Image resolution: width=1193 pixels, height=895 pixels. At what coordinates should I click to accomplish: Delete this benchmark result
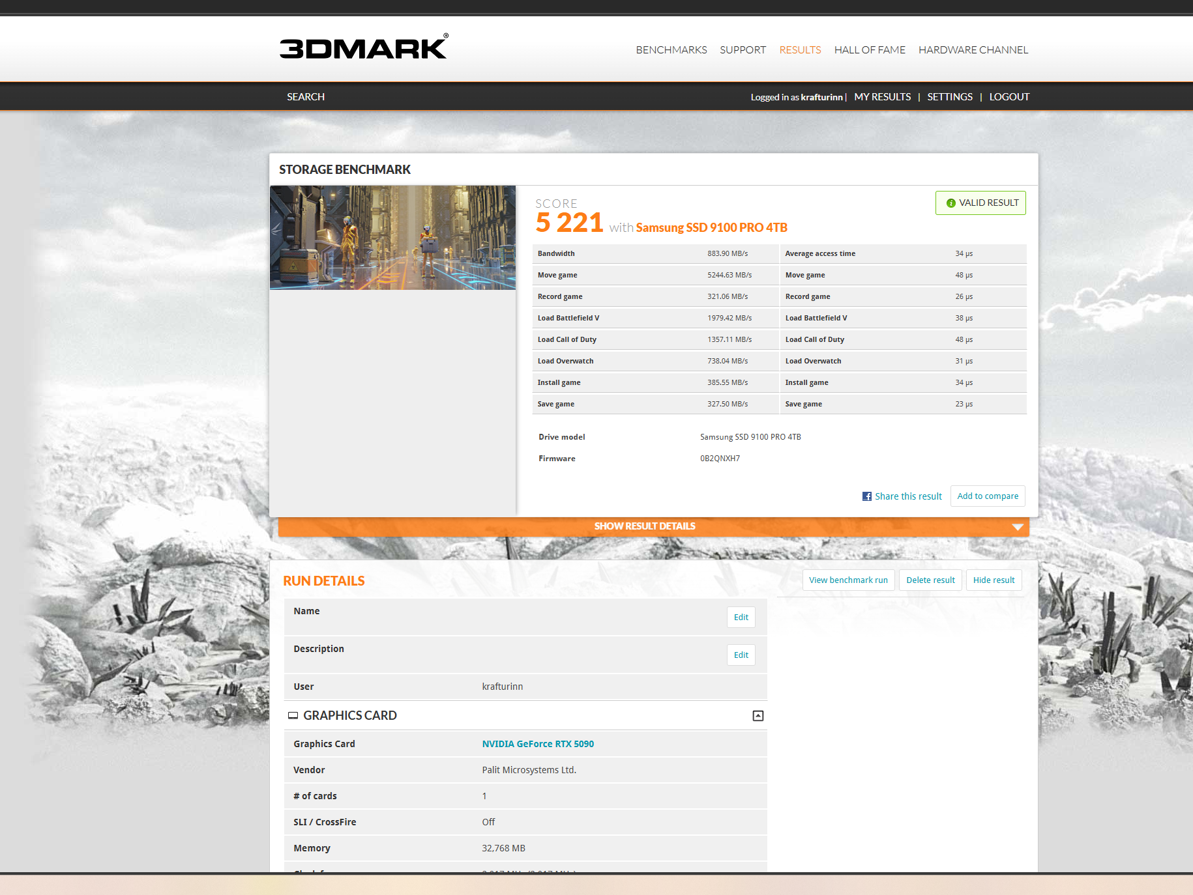pyautogui.click(x=930, y=580)
